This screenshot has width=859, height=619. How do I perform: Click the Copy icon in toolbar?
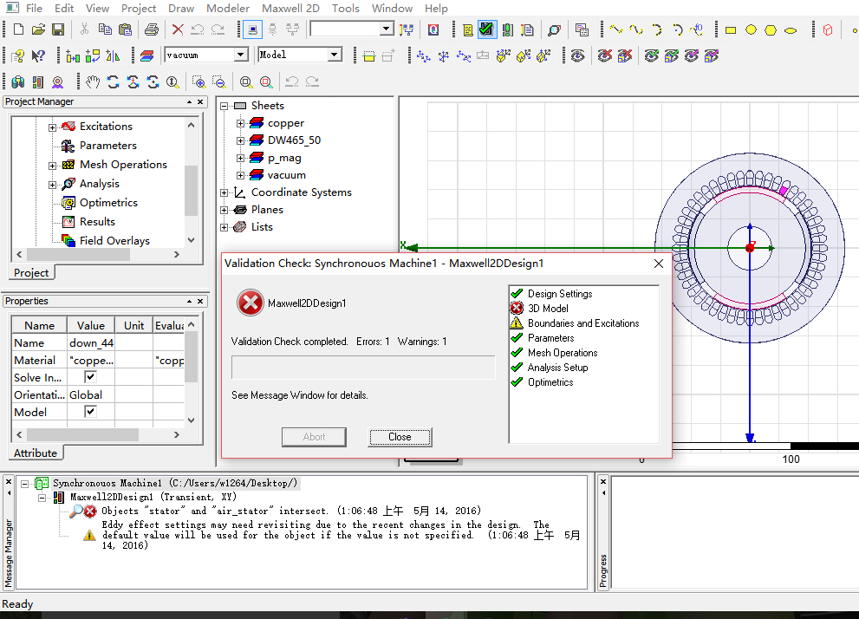pos(105,29)
